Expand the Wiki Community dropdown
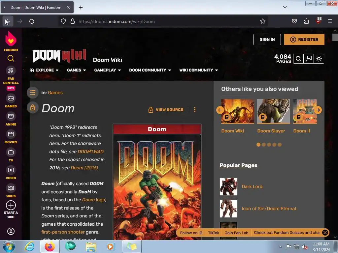 click(198, 70)
